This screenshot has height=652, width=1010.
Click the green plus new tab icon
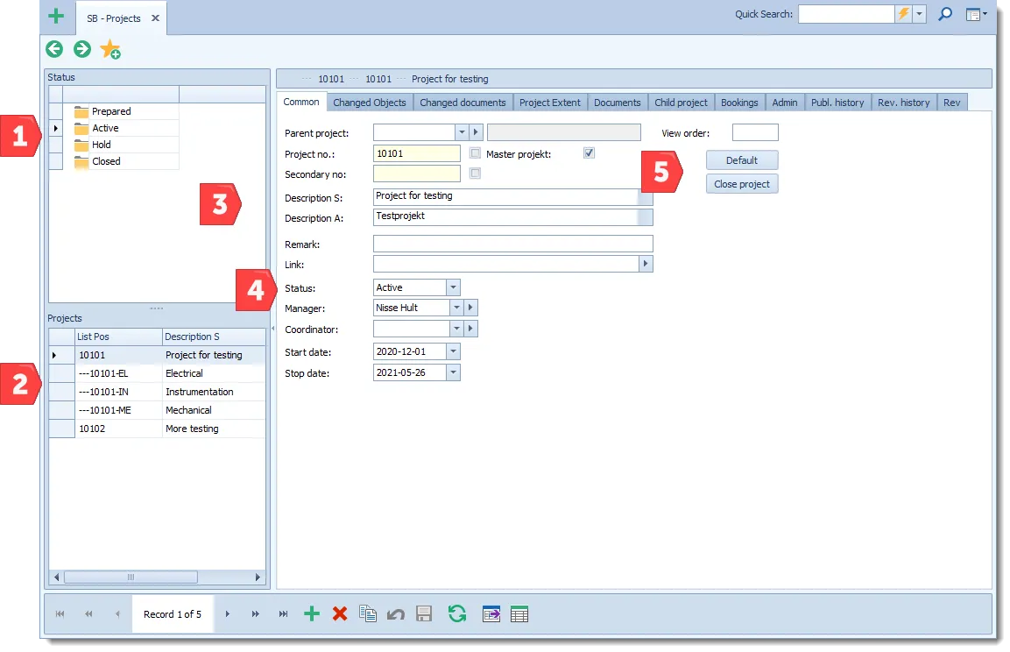(56, 16)
